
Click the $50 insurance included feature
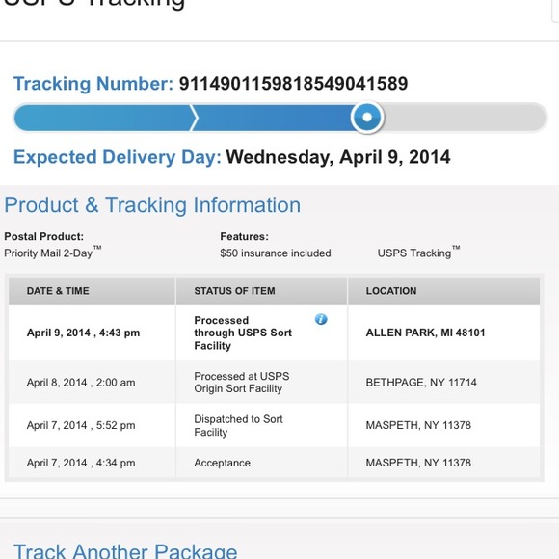[276, 253]
